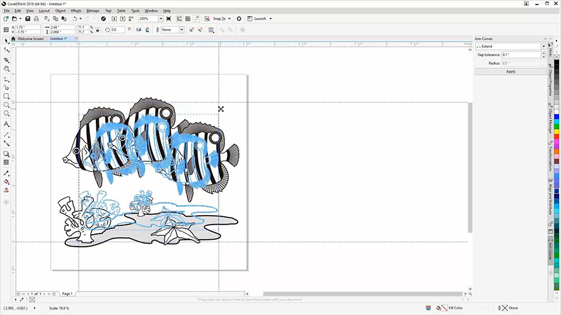Select the Pan hand tool
This screenshot has width=561, height=315.
6,68
